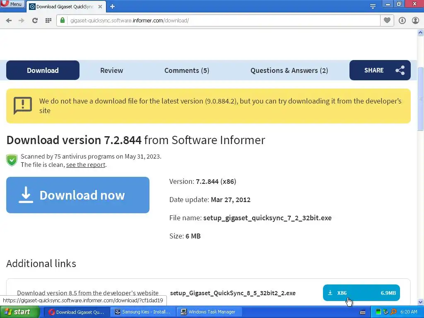Viewport: 424px width, 318px height.
Task: Switch to Windows Task Manager taskbar item
Action: 209,312
